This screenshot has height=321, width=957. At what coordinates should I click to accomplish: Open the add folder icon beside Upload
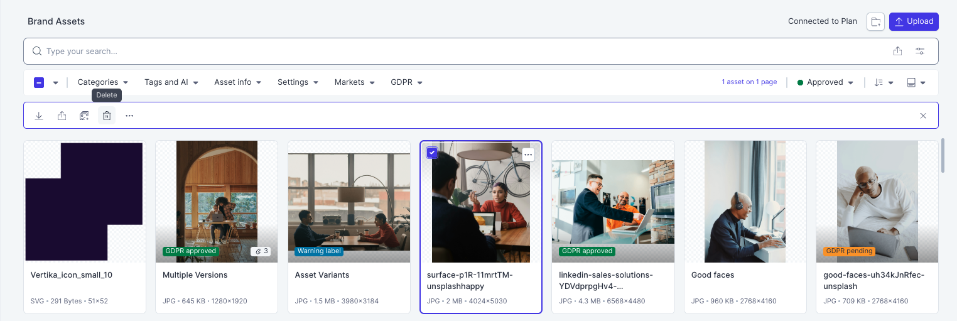coord(875,21)
